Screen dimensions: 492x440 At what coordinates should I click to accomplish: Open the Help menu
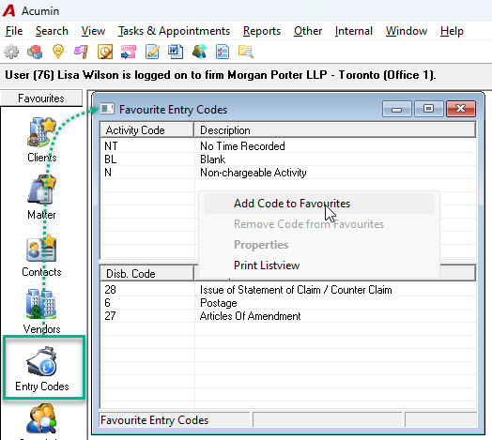point(452,31)
